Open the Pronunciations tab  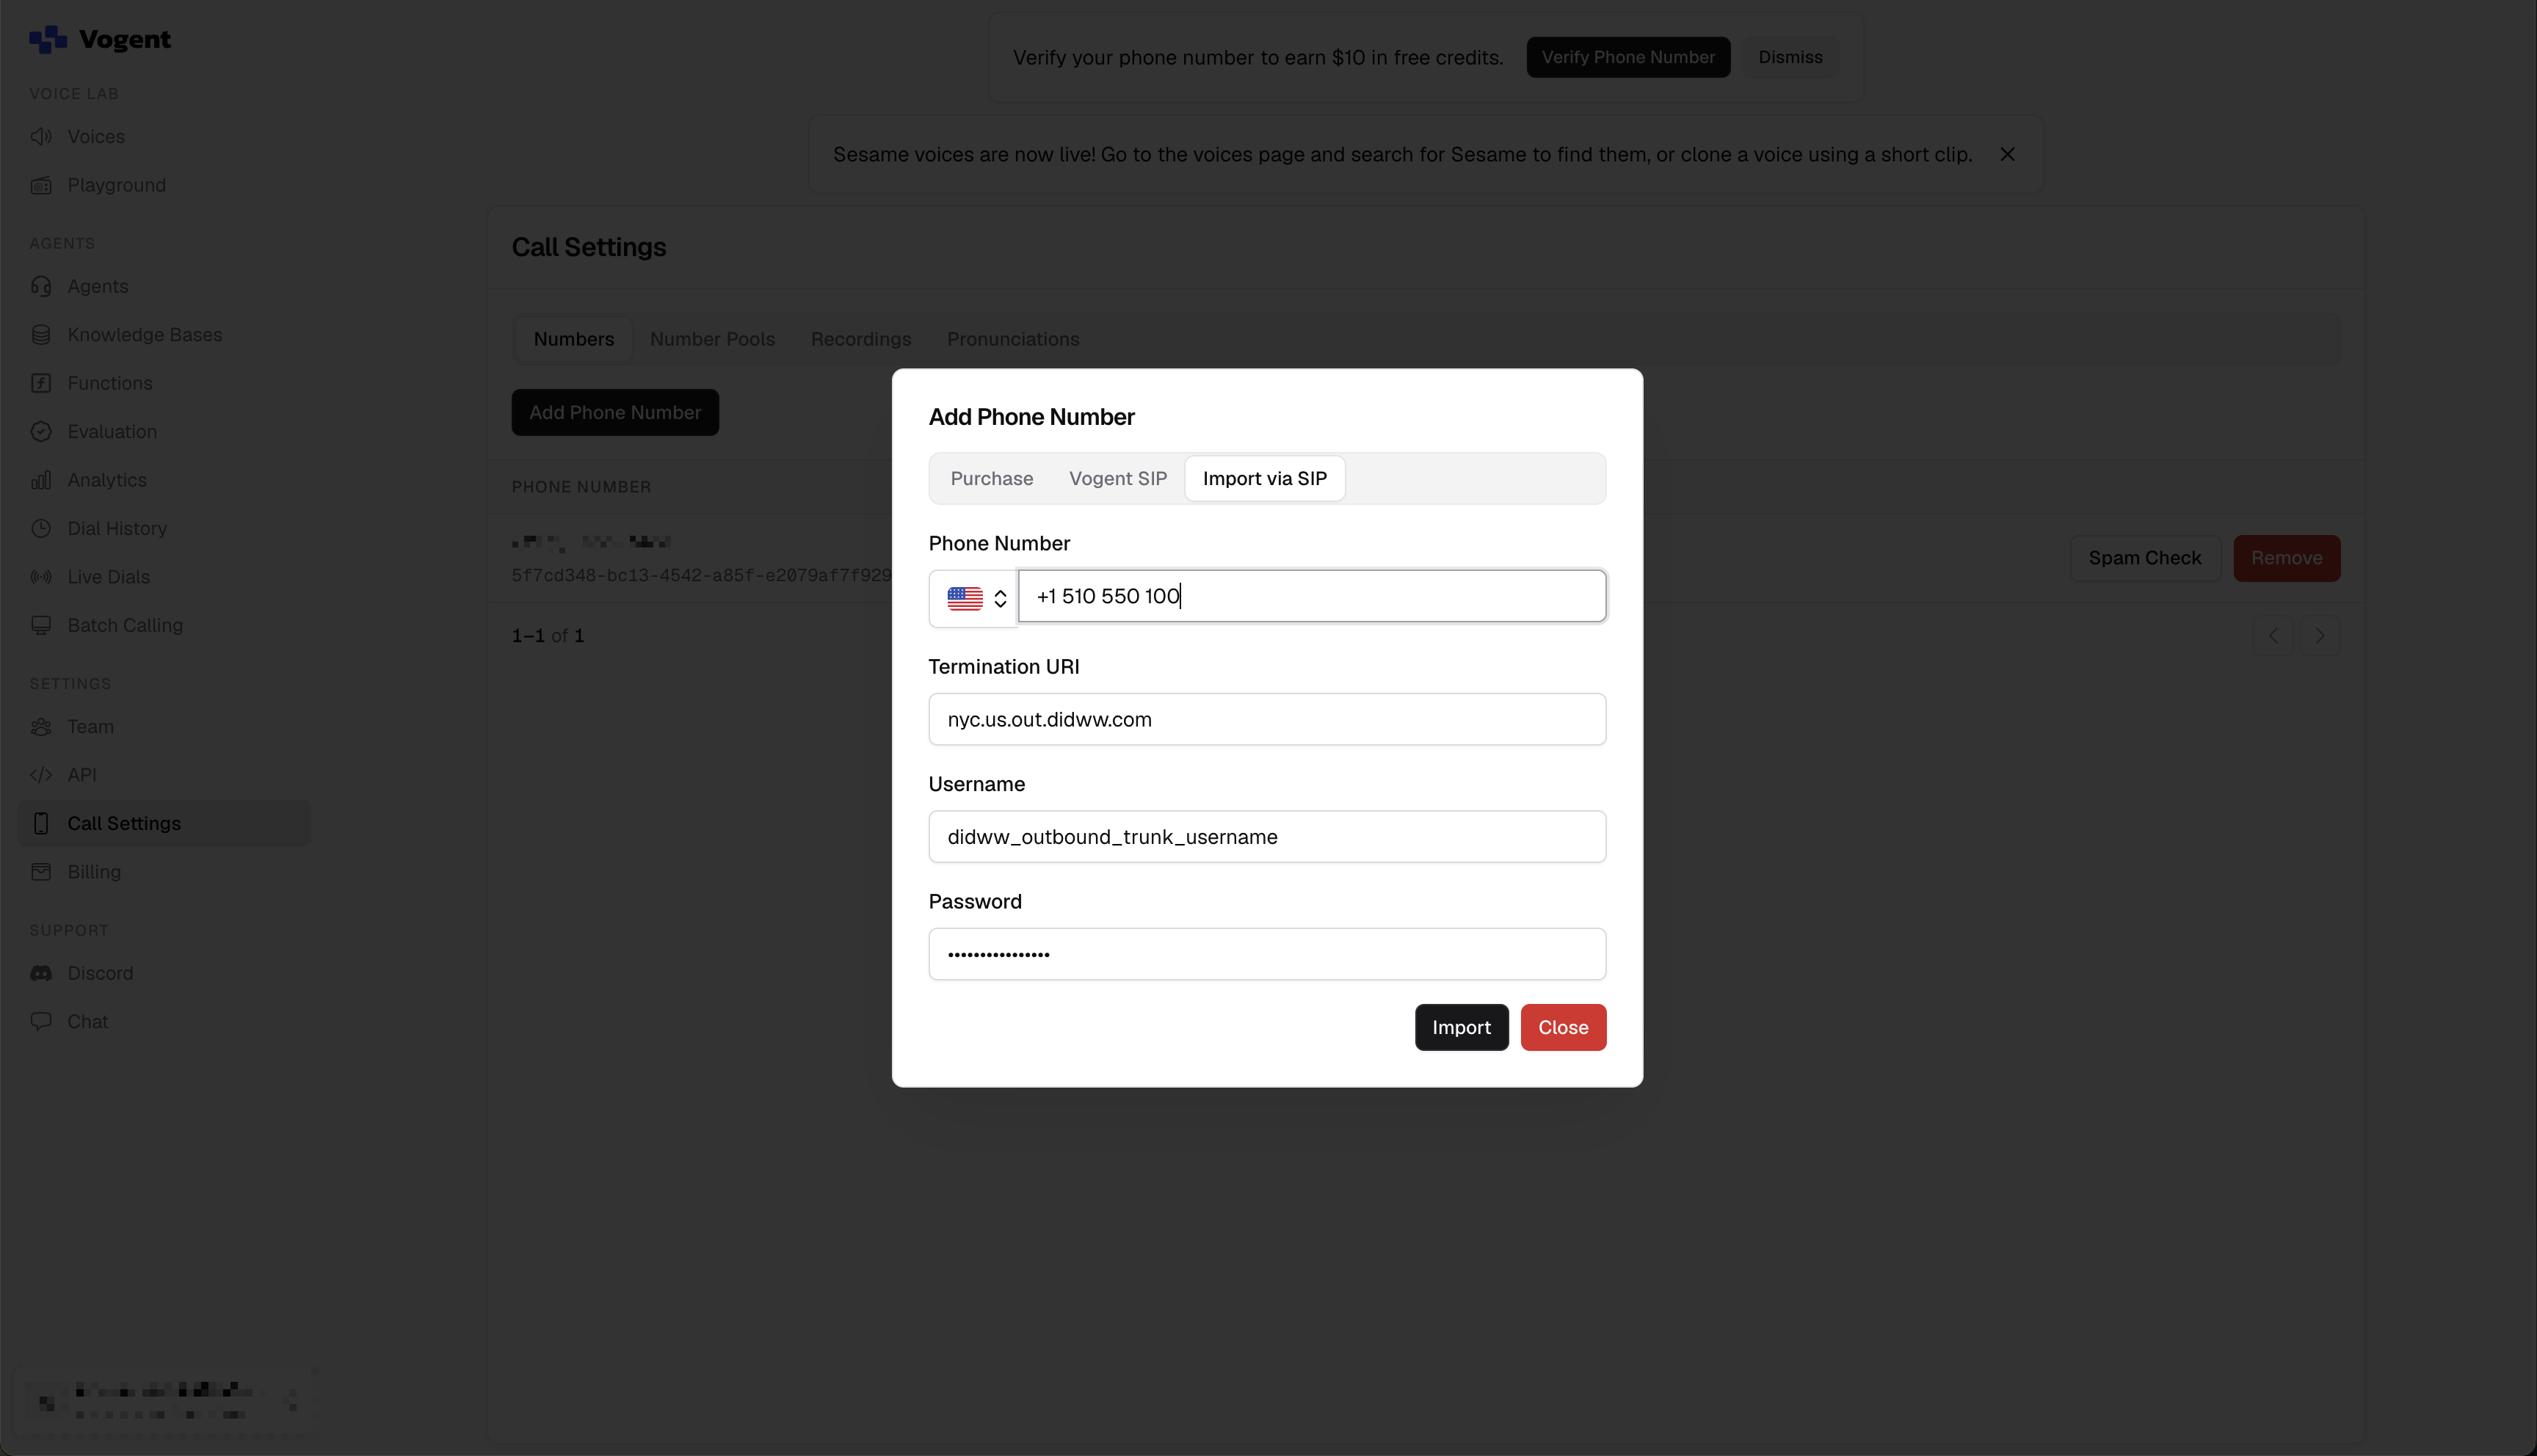[1013, 339]
